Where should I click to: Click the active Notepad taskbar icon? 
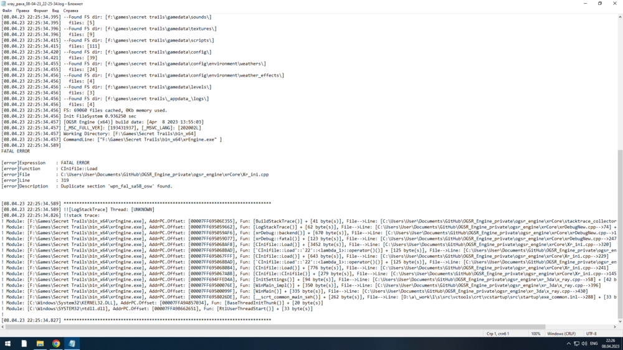pos(72,344)
